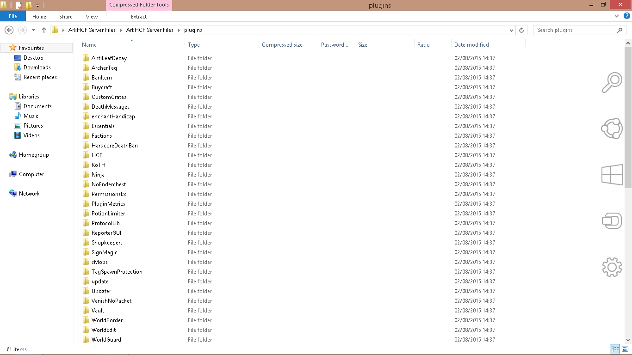Click the HCF folder icon

(x=86, y=155)
